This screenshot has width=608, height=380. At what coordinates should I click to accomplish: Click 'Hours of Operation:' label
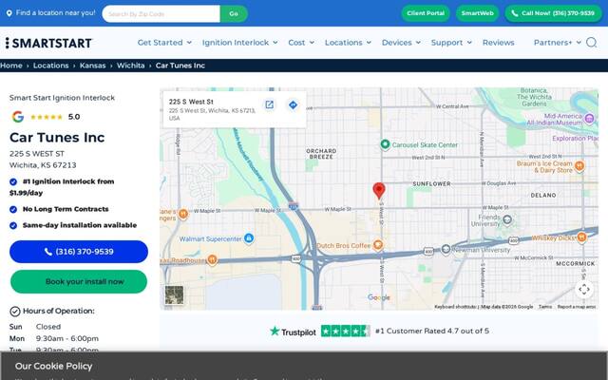[x=59, y=311]
